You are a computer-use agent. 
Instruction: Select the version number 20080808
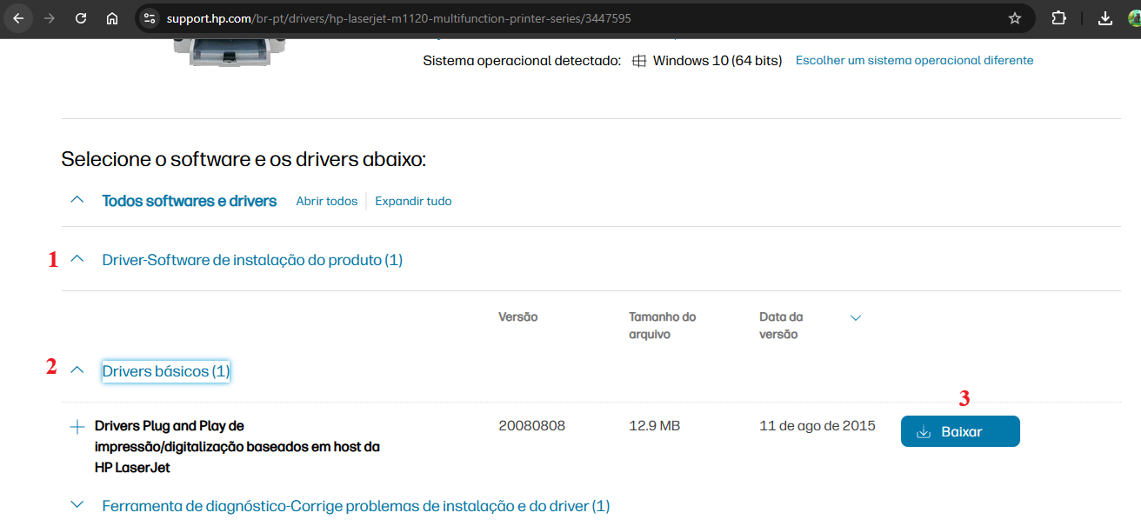point(532,426)
